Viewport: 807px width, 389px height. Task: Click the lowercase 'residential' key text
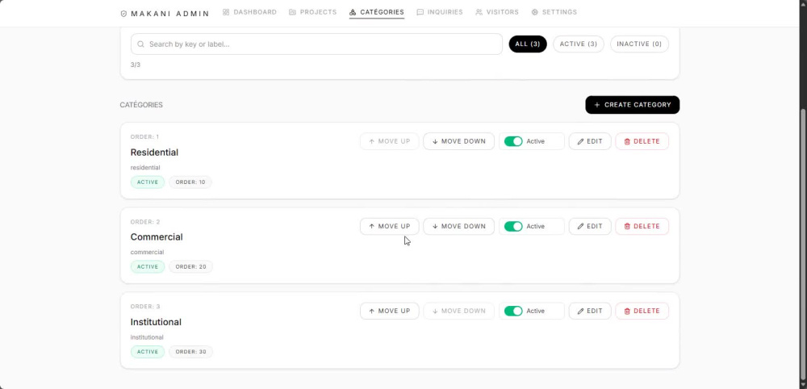tap(145, 168)
